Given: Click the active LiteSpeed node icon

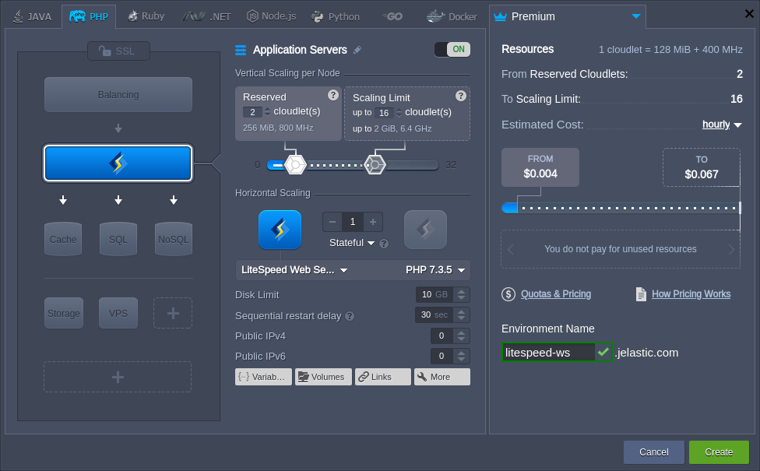Looking at the screenshot, I should 280,230.
